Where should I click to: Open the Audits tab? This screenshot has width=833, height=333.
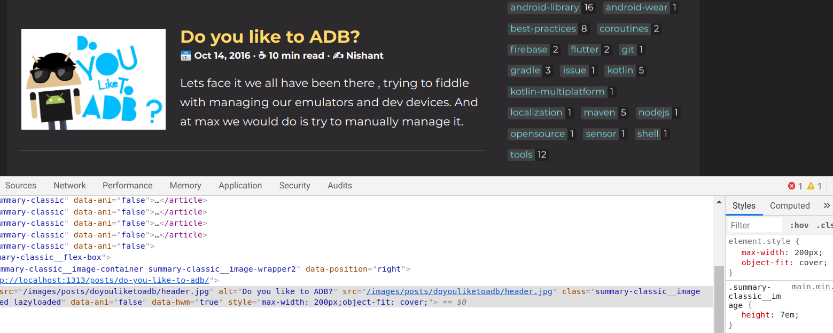(340, 186)
